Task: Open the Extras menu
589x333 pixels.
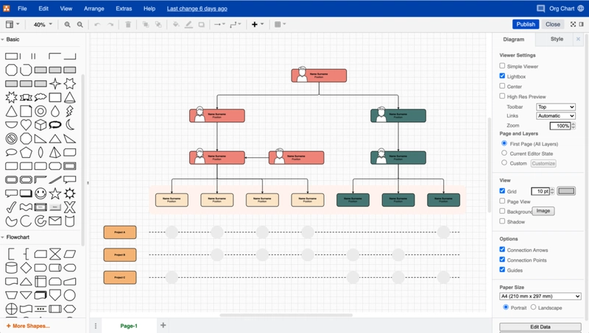Action: [124, 8]
